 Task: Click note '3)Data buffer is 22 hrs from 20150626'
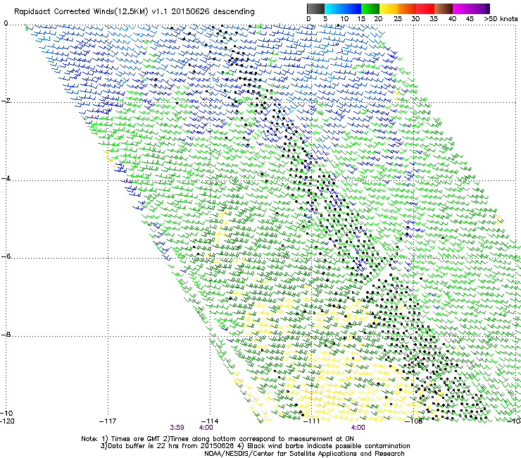pyautogui.click(x=168, y=446)
